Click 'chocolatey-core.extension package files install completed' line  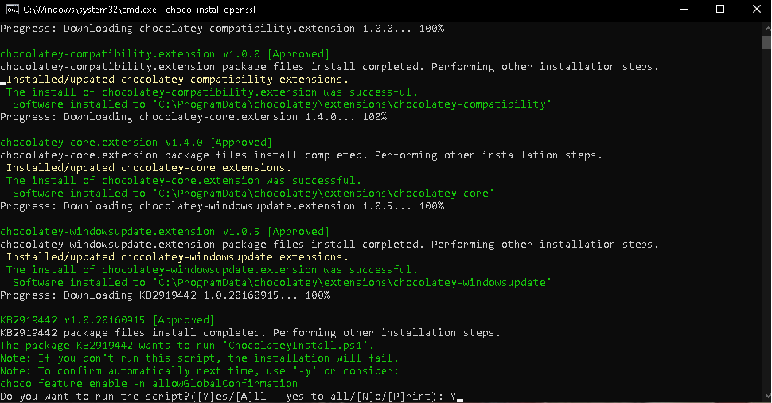click(301, 155)
